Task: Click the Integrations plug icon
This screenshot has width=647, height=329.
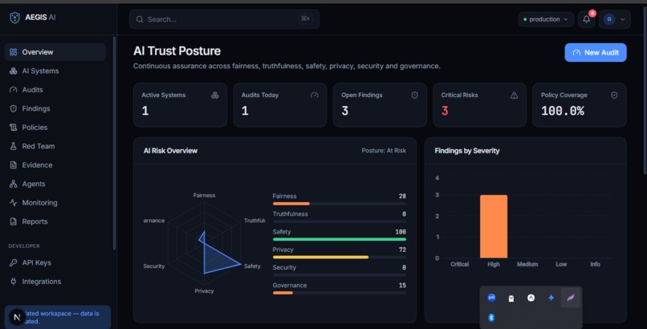Action: tap(13, 282)
